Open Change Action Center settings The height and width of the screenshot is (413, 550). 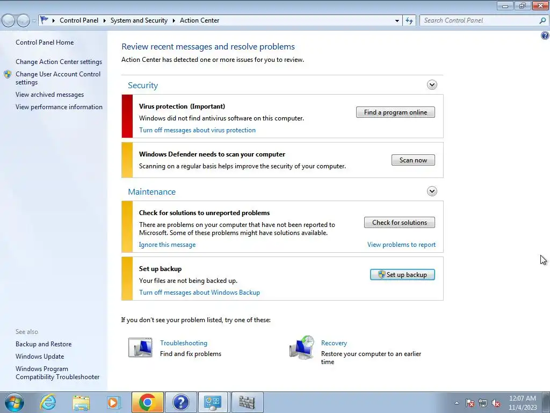coord(59,61)
